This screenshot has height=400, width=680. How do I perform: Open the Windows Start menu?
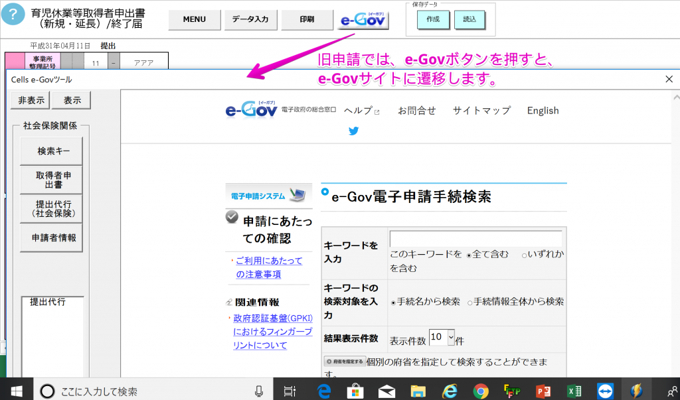pos(17,391)
